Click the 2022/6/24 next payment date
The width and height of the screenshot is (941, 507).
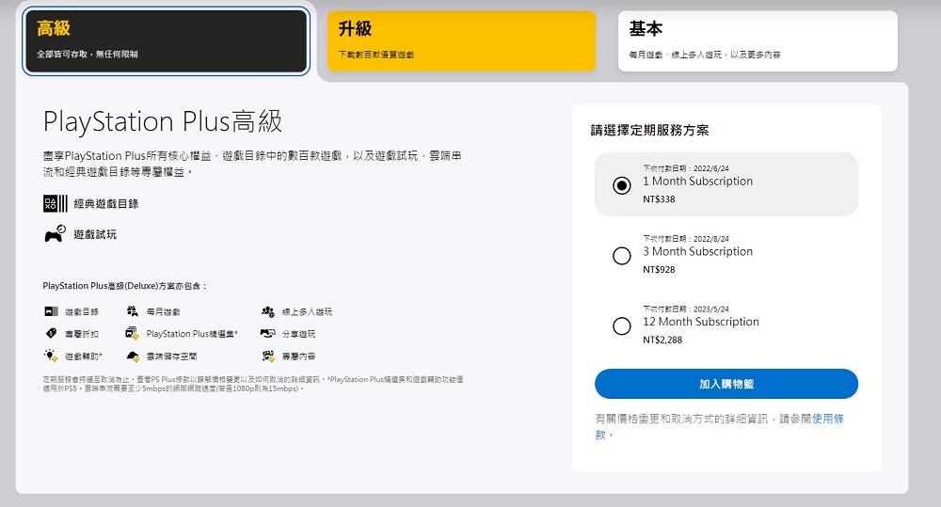[711, 168]
